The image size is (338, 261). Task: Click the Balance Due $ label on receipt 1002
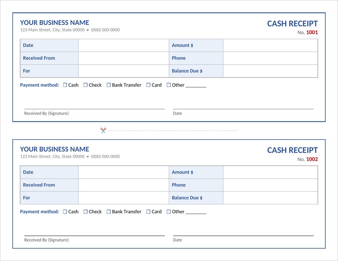coord(187,198)
